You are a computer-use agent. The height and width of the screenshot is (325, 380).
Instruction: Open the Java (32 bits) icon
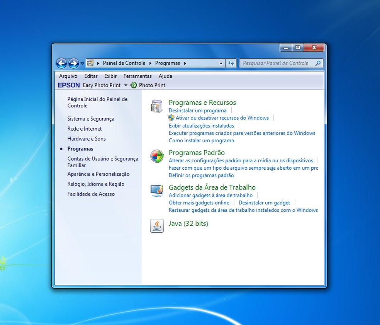click(156, 226)
